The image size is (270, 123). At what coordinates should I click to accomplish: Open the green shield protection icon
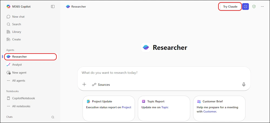click(x=254, y=6)
